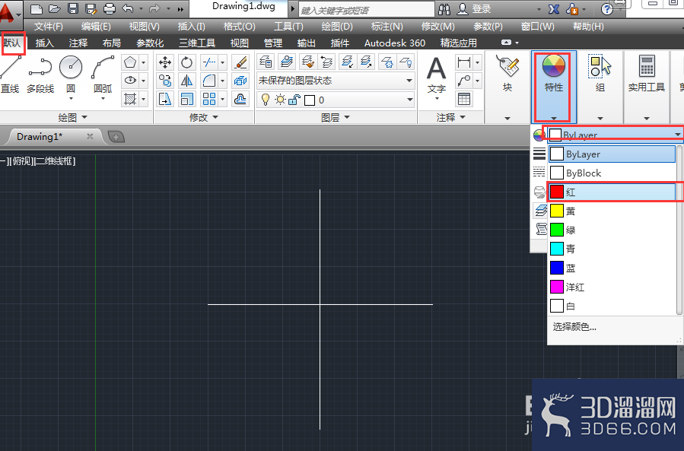Click the Redo arrow icon
The image size is (684, 451).
pos(154,8)
